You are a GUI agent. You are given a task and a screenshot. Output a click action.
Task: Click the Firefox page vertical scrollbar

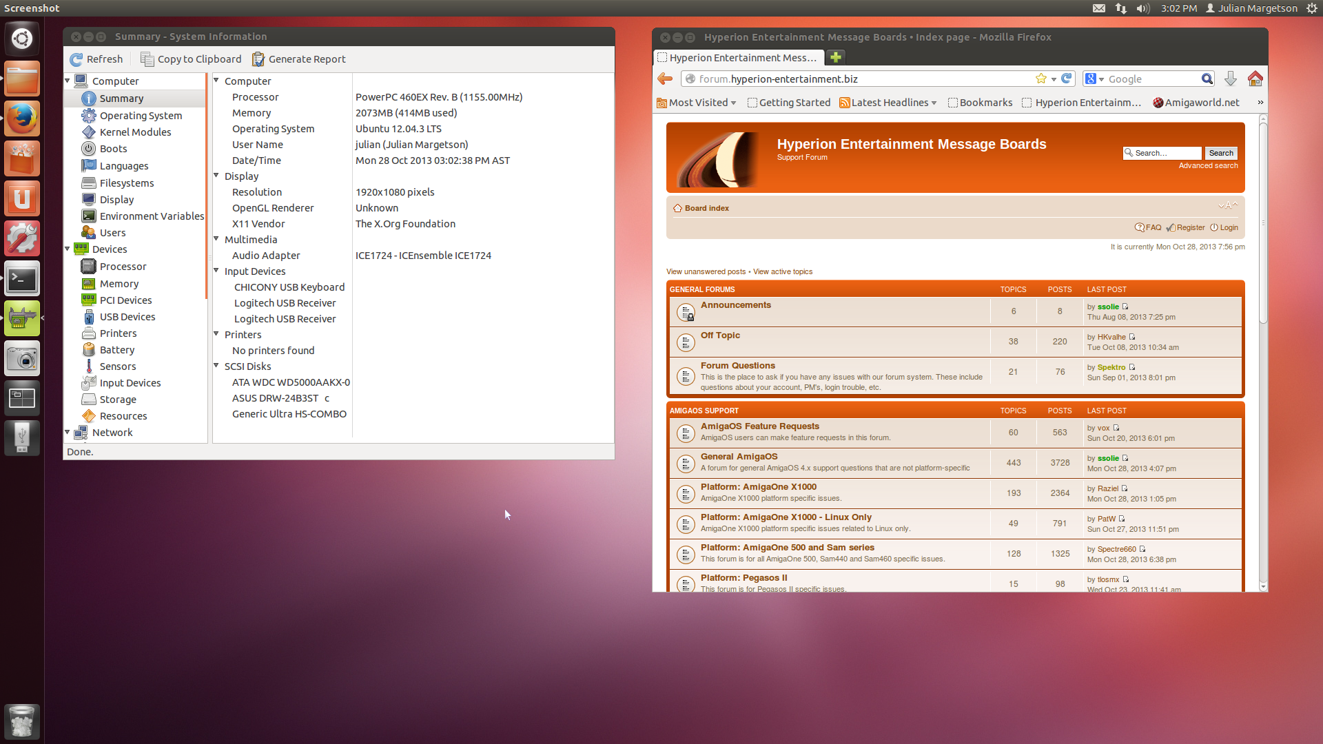pyautogui.click(x=1262, y=220)
